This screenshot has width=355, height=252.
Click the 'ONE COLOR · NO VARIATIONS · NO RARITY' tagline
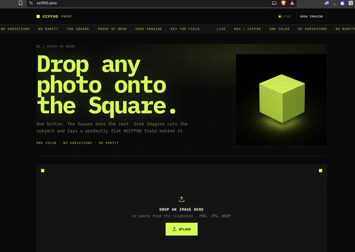pyautogui.click(x=78, y=143)
